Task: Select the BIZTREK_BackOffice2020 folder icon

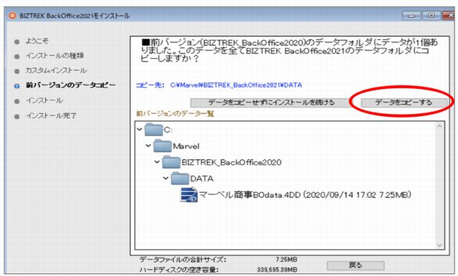Action: [171, 162]
